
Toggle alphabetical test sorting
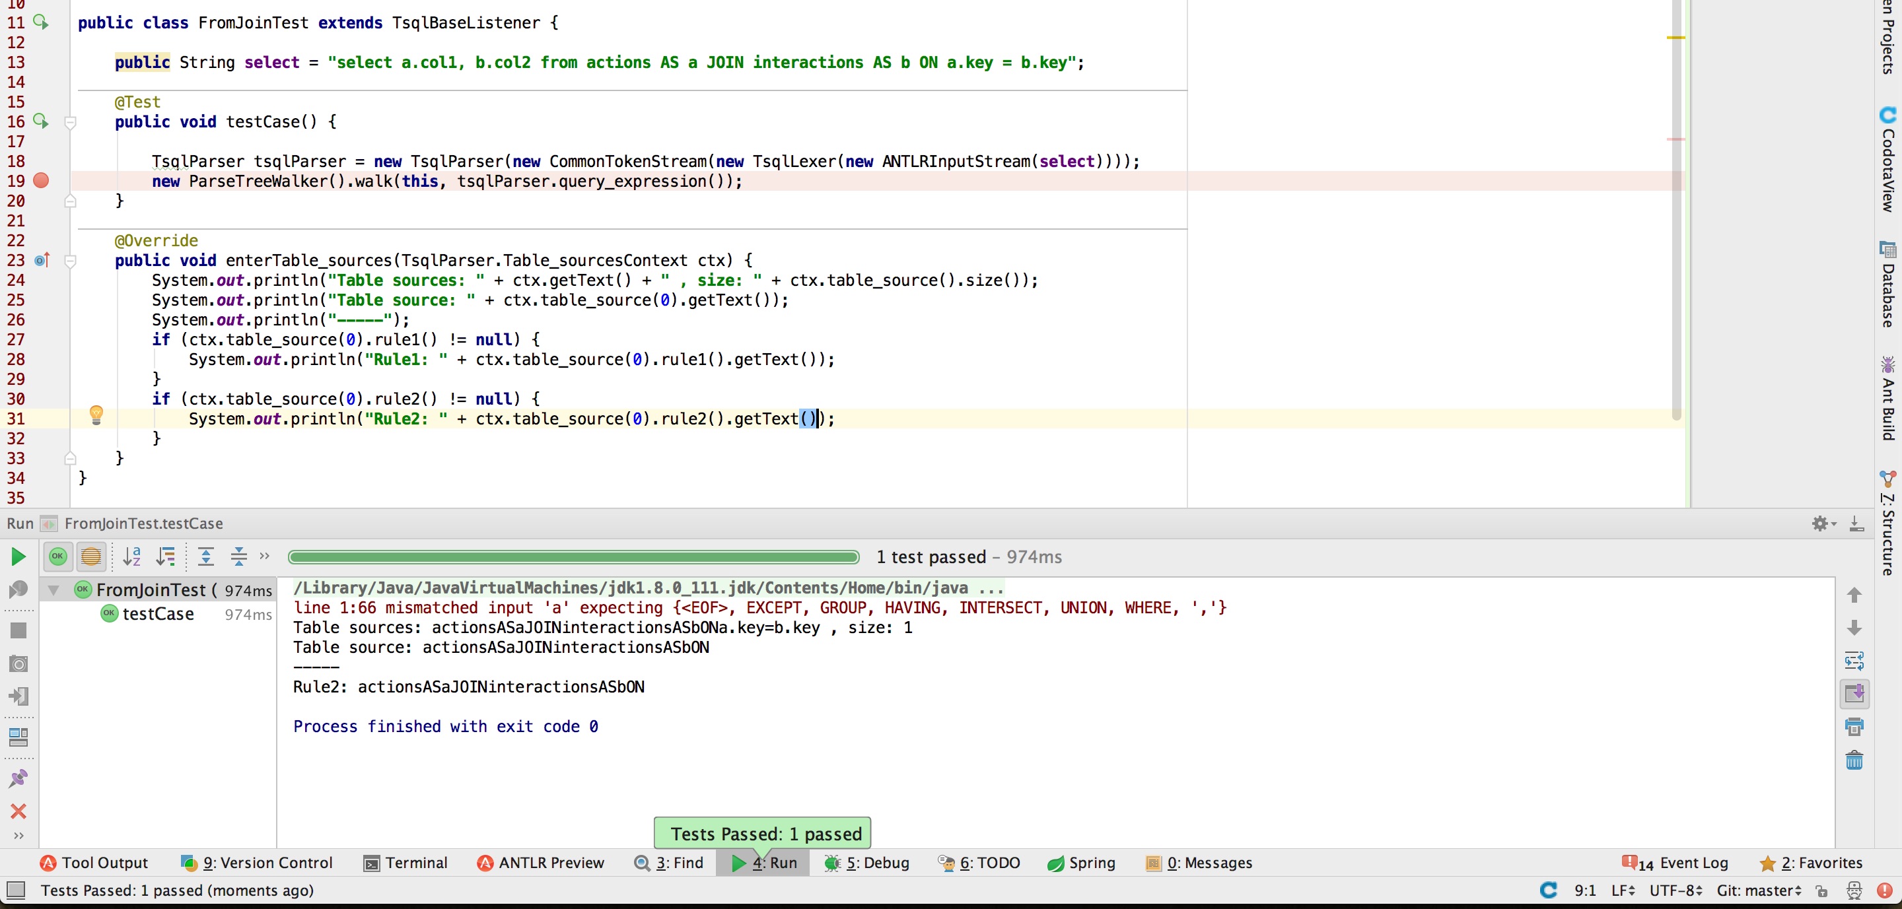point(133,556)
